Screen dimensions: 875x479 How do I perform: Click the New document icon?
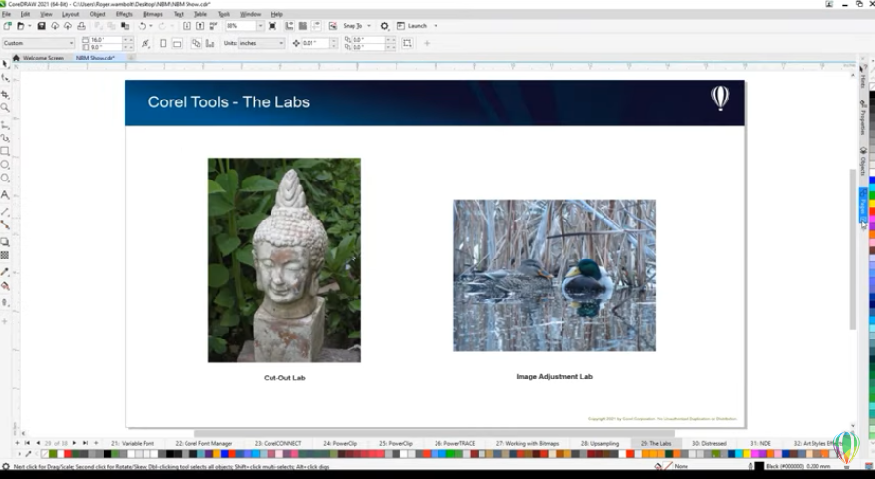coord(7,26)
